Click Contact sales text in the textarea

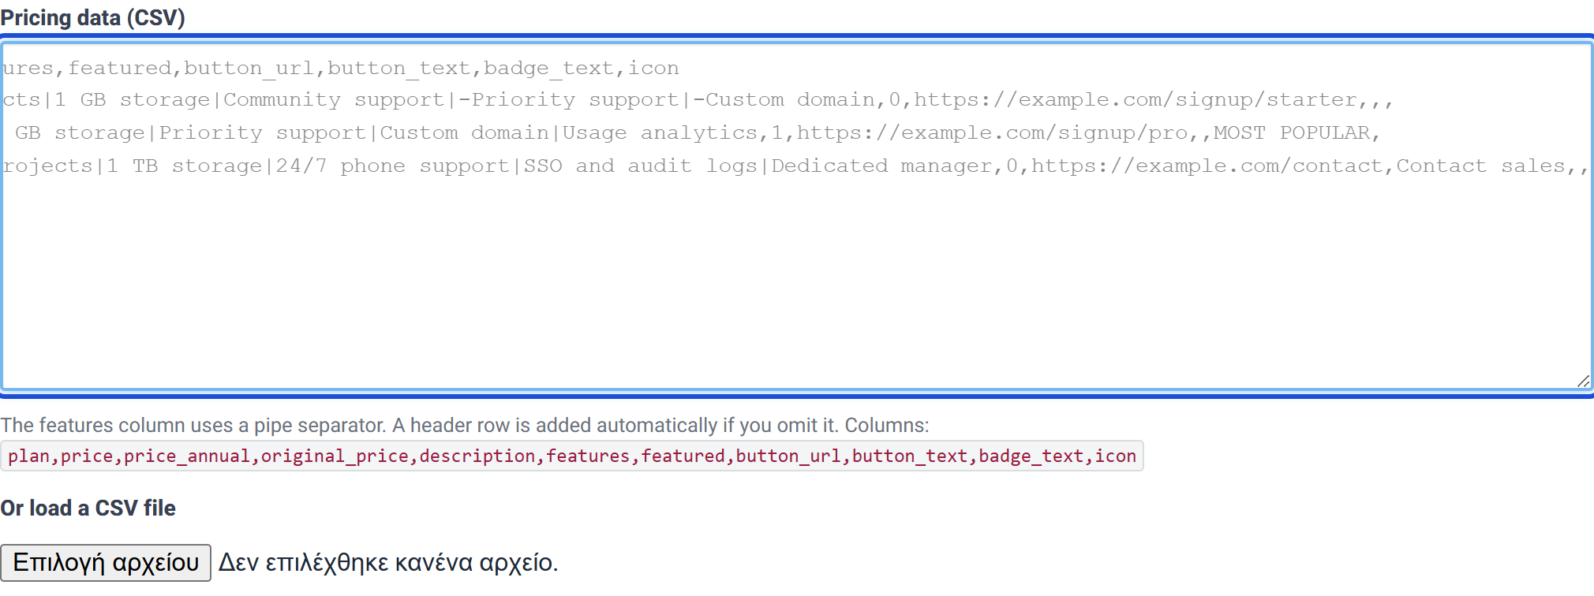(1480, 166)
